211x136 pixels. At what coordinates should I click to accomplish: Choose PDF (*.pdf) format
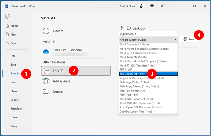(148, 69)
